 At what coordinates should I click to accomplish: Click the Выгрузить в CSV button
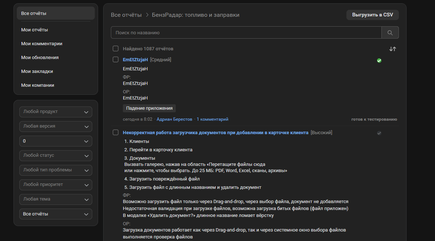tap(373, 15)
